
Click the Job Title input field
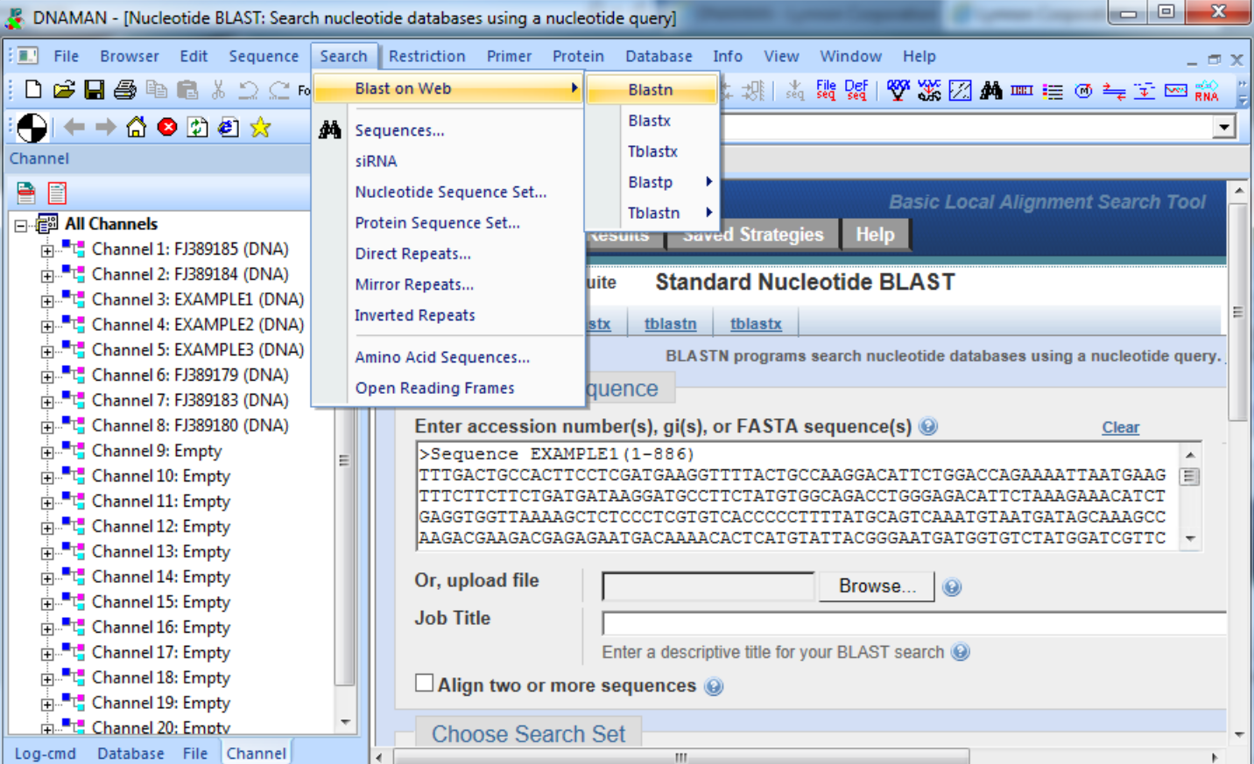coord(914,624)
